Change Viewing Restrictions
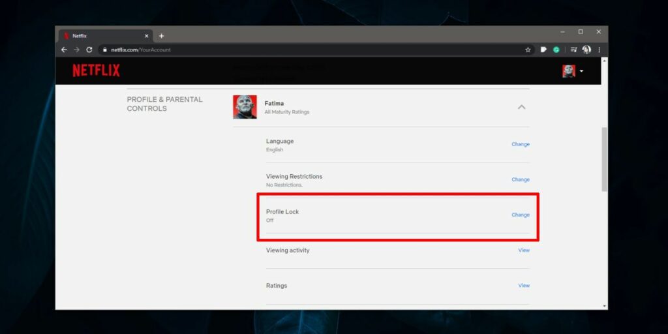Viewport: 668px width, 334px height. tap(521, 180)
